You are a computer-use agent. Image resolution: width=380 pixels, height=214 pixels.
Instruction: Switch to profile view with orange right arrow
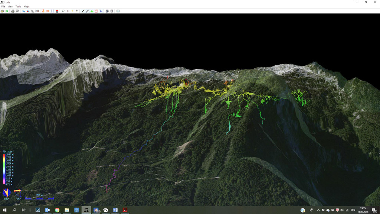[x=47, y=11]
